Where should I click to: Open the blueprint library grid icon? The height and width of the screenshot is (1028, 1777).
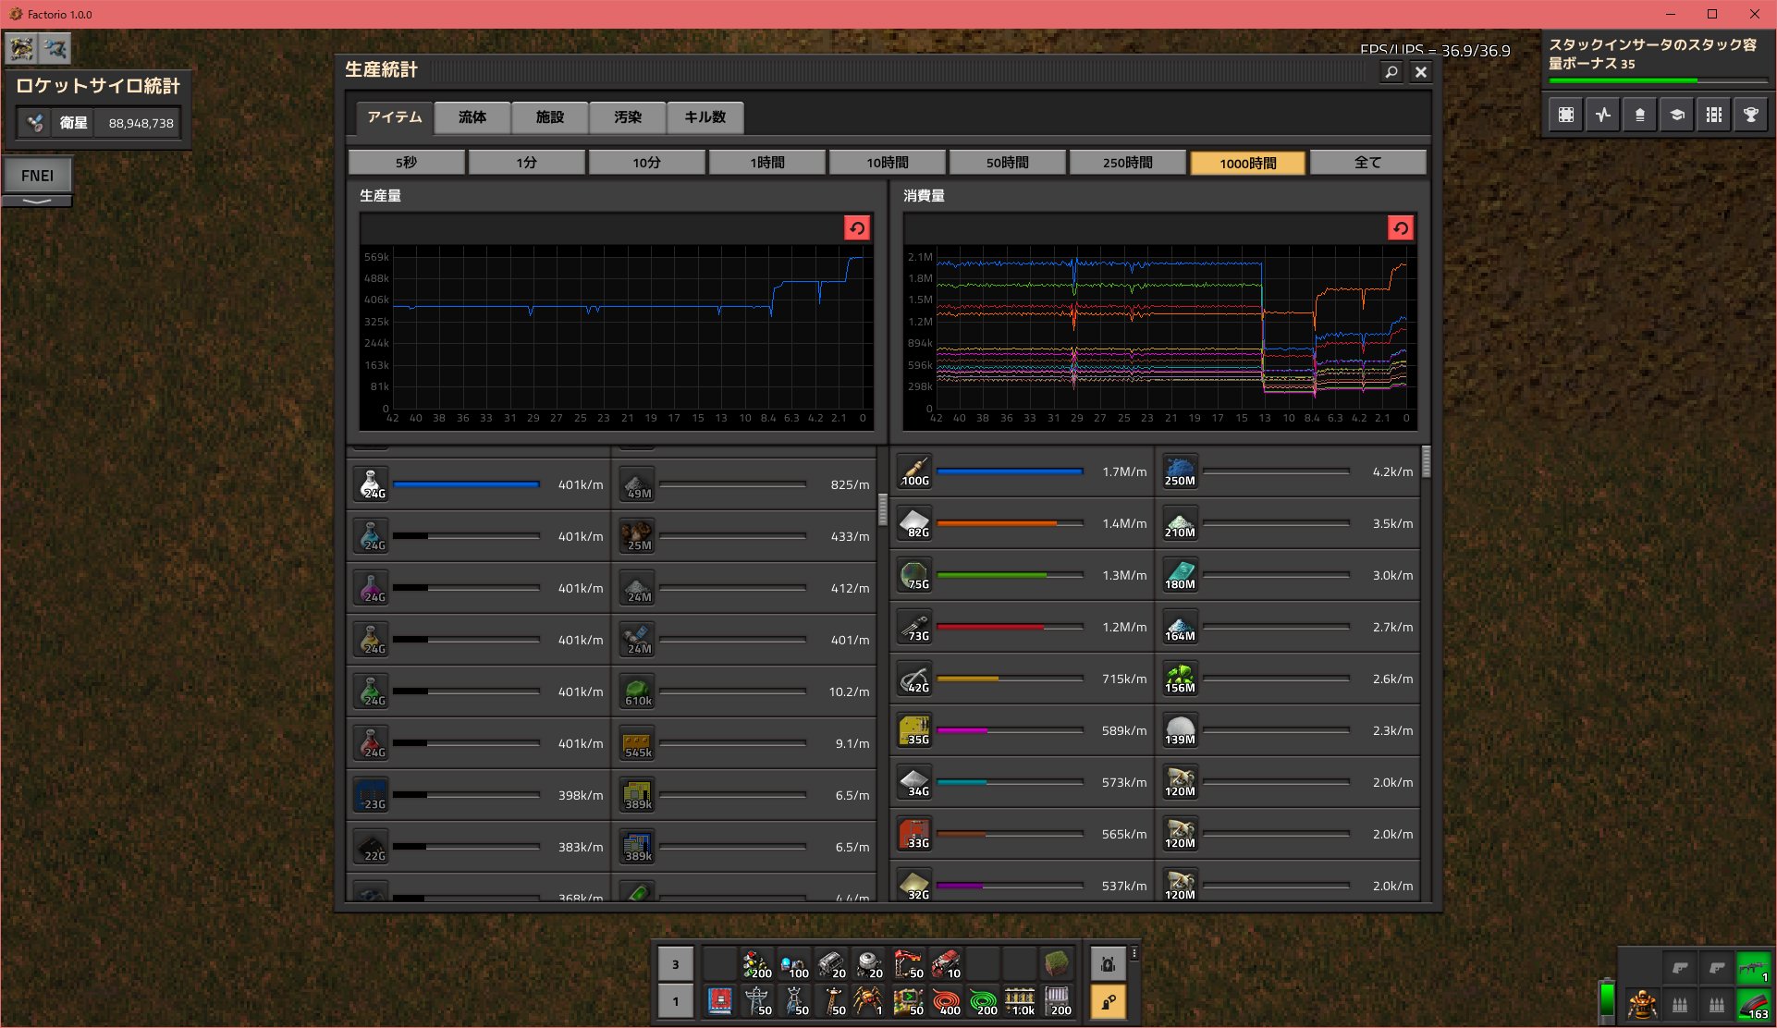(1714, 116)
